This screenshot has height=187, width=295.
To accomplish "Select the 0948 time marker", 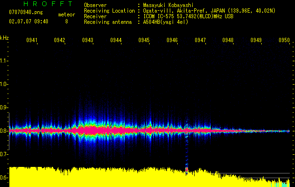I will tap(228, 41).
